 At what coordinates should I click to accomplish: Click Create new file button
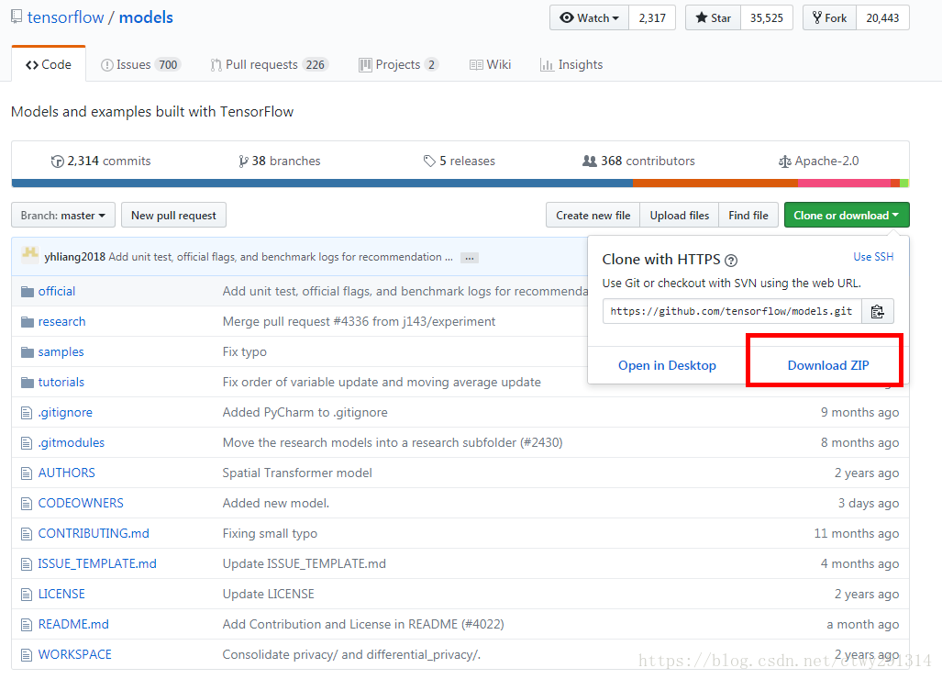click(593, 215)
